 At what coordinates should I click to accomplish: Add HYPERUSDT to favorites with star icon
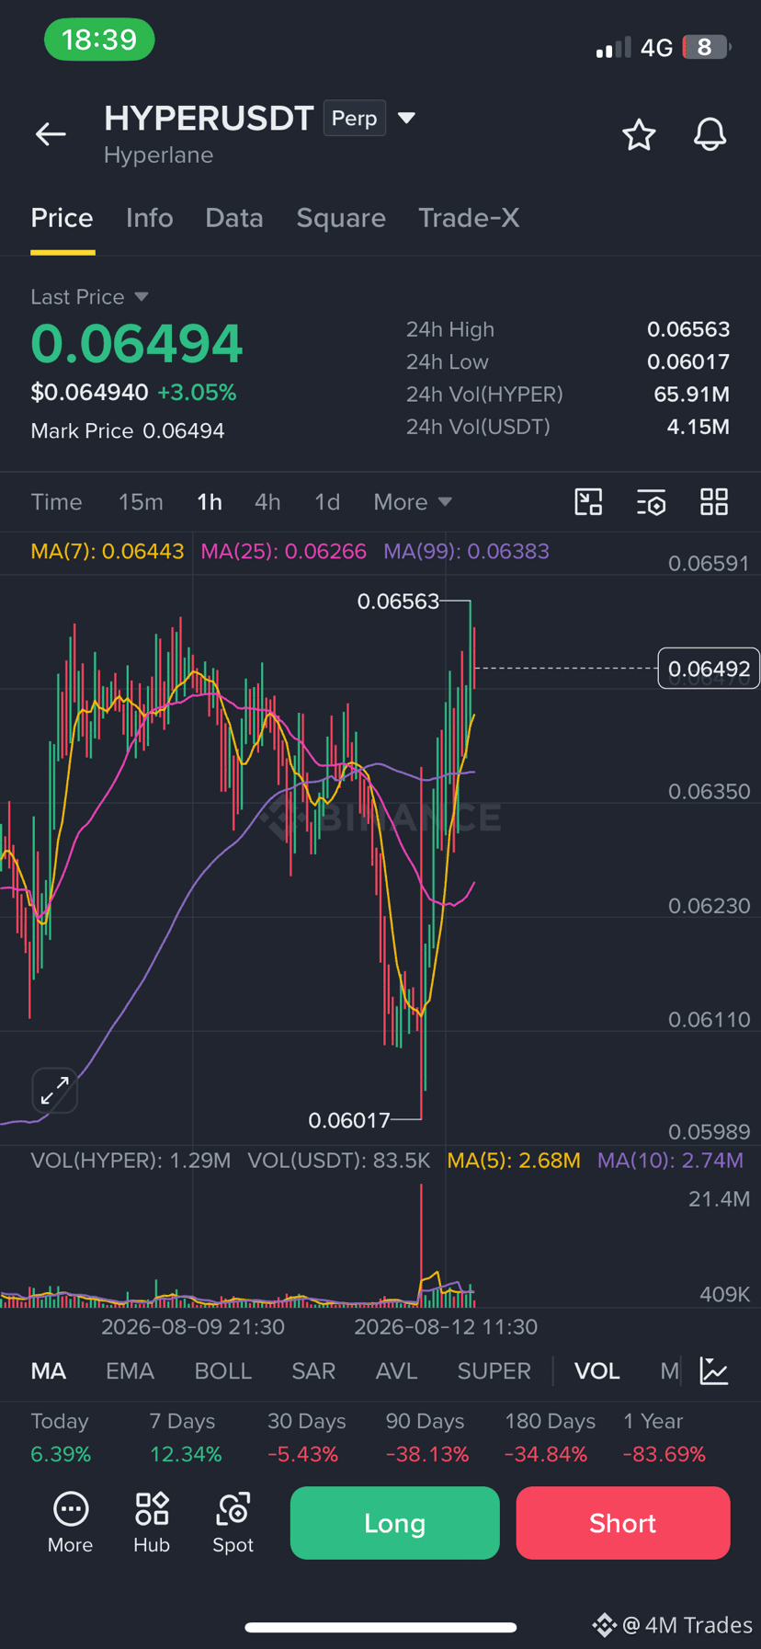point(639,135)
